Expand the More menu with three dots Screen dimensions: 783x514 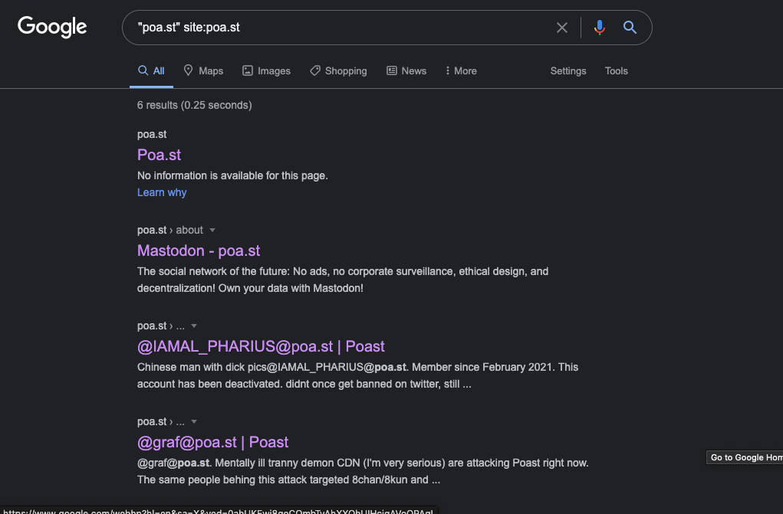pos(447,70)
